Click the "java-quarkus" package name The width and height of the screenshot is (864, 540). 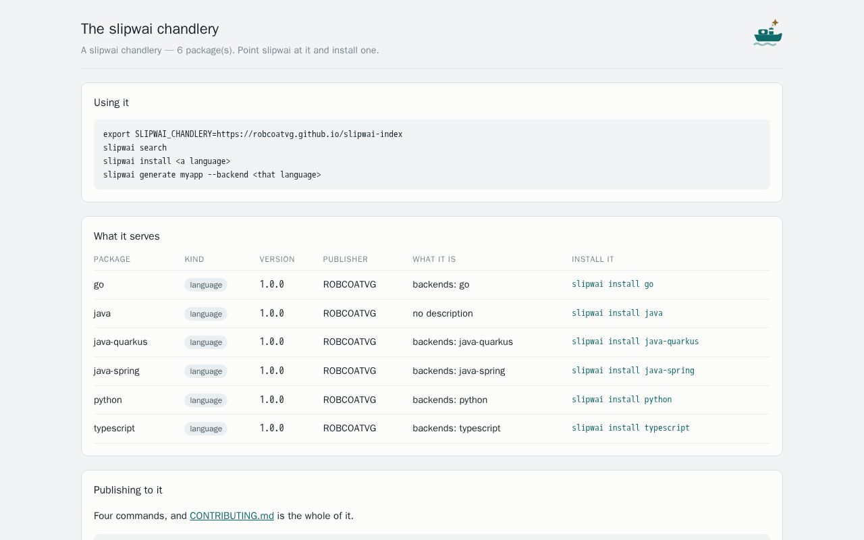pos(120,342)
